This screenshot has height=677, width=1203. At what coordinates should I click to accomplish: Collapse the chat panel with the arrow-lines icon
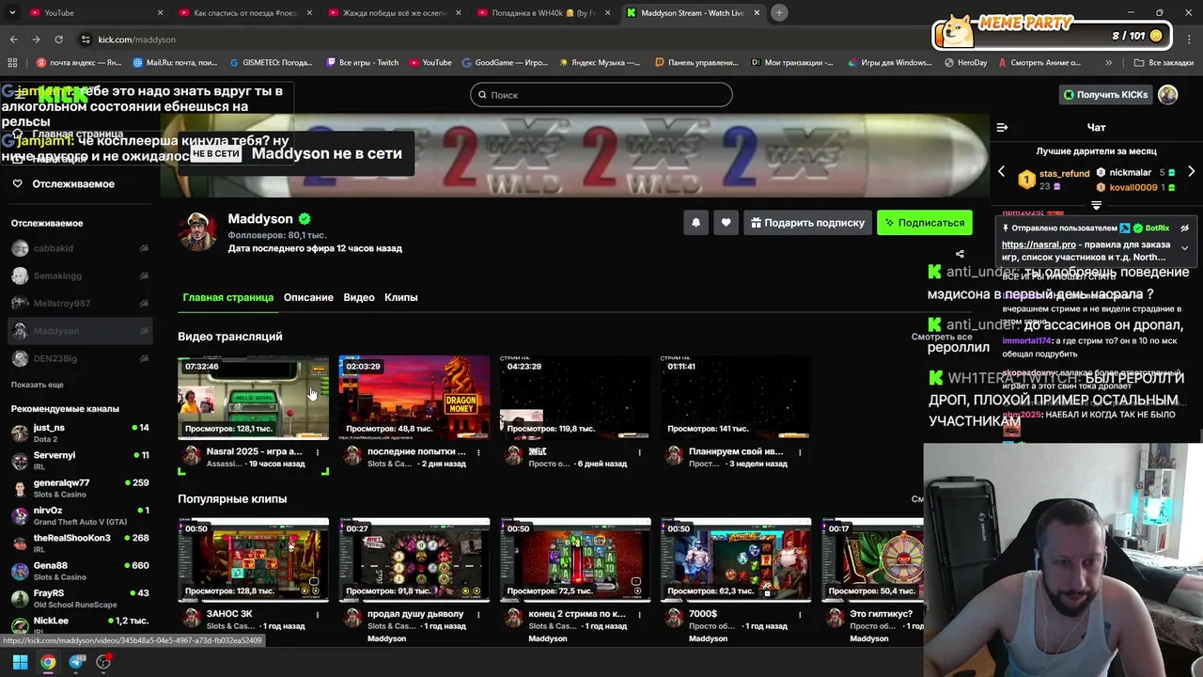(x=1002, y=127)
